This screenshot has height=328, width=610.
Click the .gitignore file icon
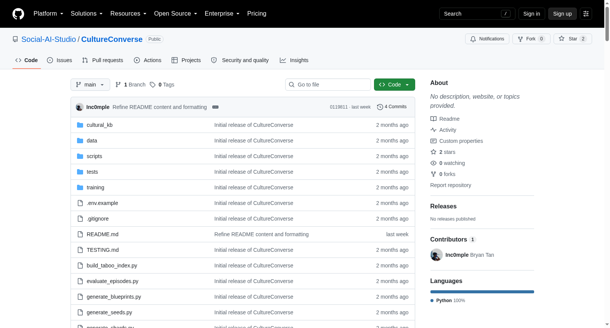tap(80, 219)
